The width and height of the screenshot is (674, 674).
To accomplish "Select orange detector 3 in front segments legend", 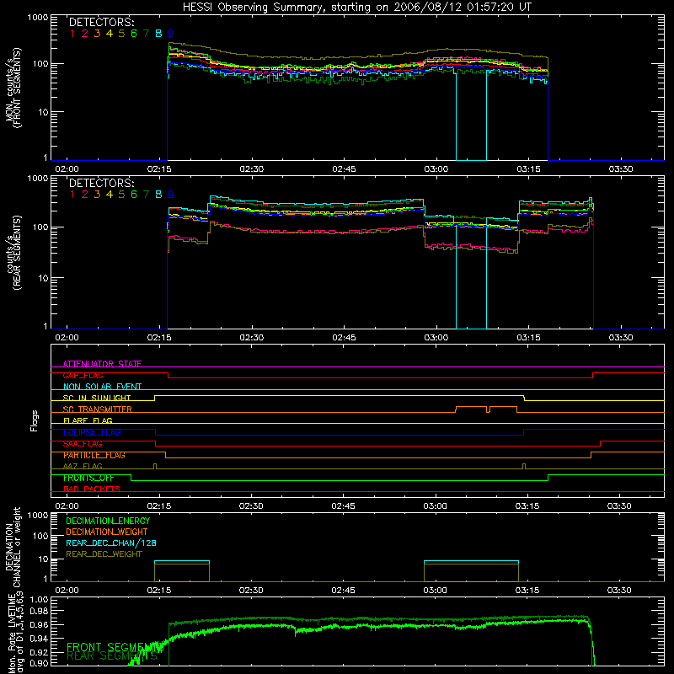I will [97, 34].
